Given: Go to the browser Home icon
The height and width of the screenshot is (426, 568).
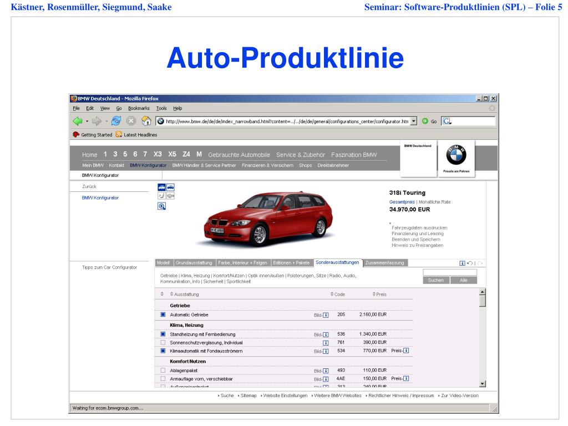Looking at the screenshot, I should [146, 121].
